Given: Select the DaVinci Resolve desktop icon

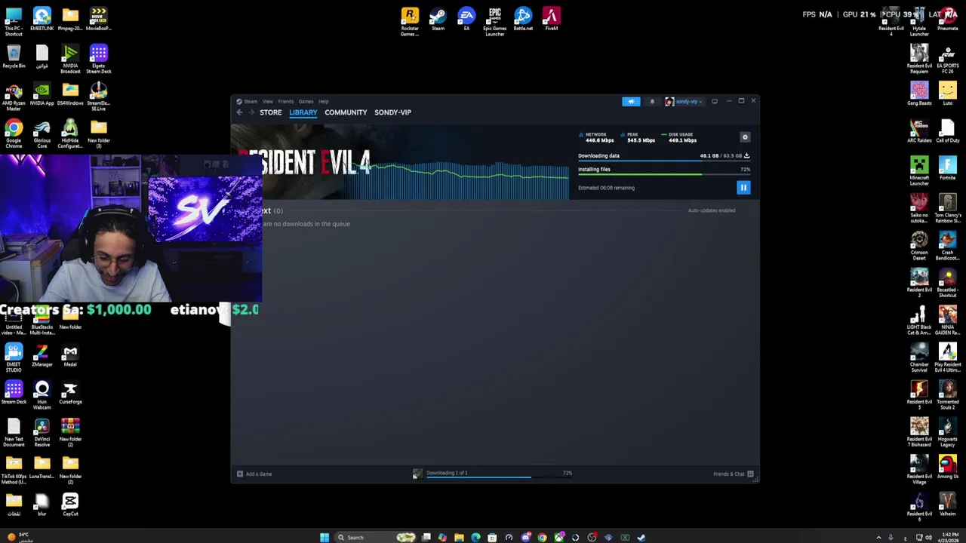Looking at the screenshot, I should (x=42, y=434).
